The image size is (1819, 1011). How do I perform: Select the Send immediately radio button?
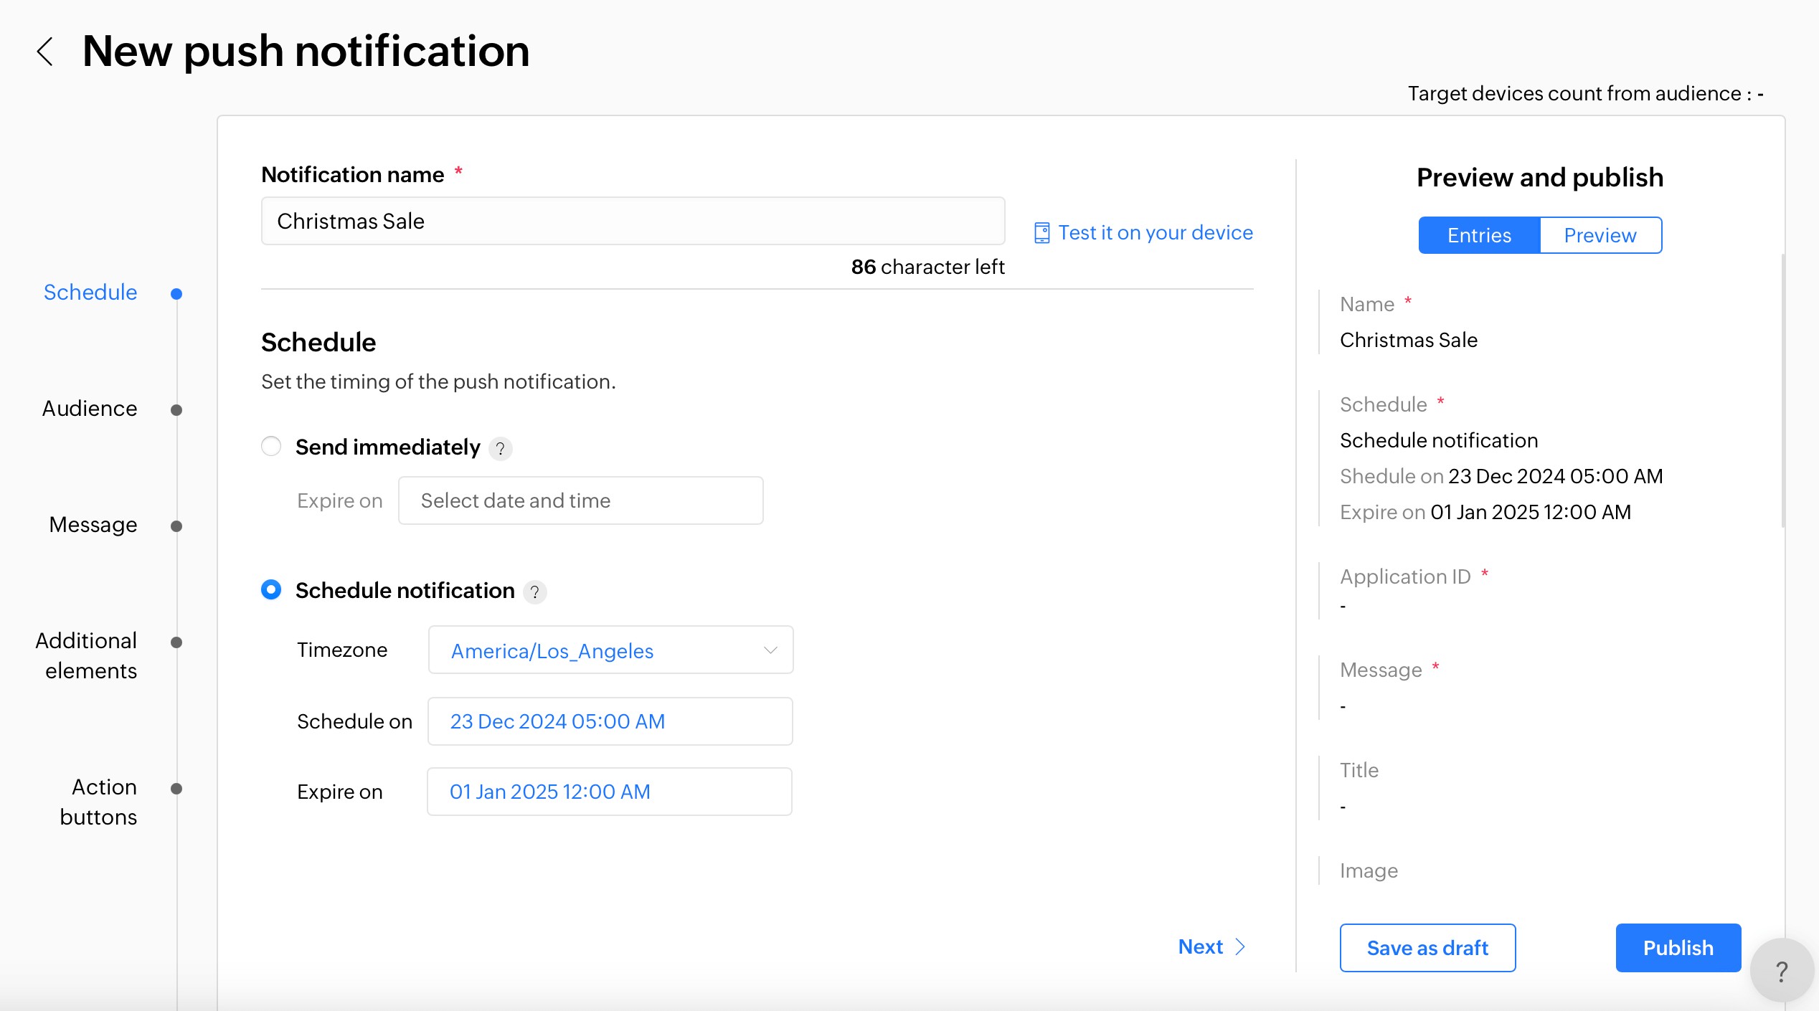pos(271,447)
